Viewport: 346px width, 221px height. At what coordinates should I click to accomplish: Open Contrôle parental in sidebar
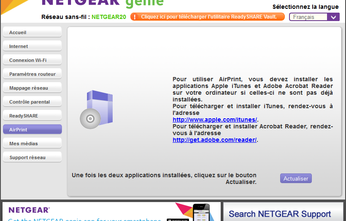32,102
